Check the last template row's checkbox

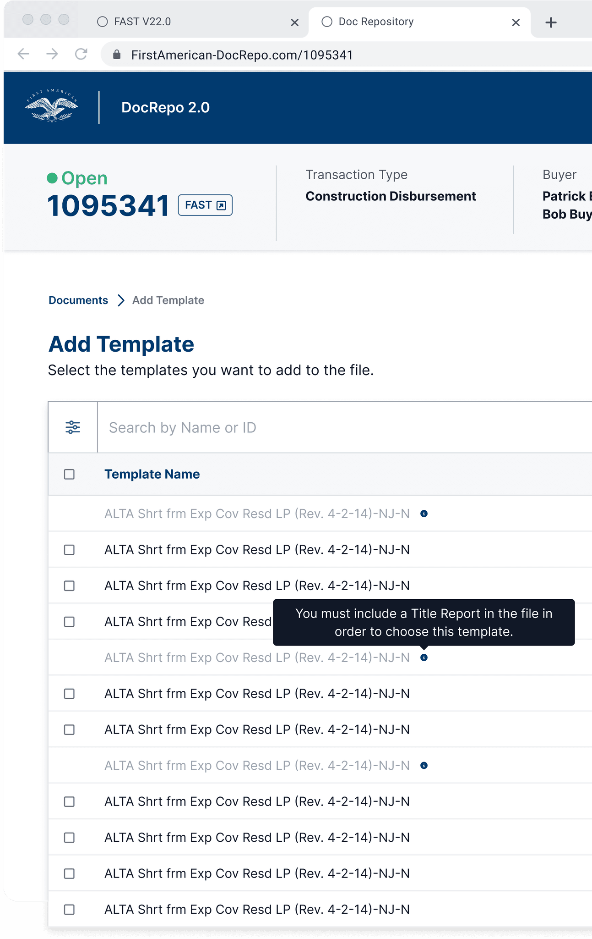tap(69, 909)
